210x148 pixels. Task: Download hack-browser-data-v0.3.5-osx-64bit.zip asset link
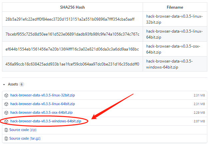click(41, 112)
